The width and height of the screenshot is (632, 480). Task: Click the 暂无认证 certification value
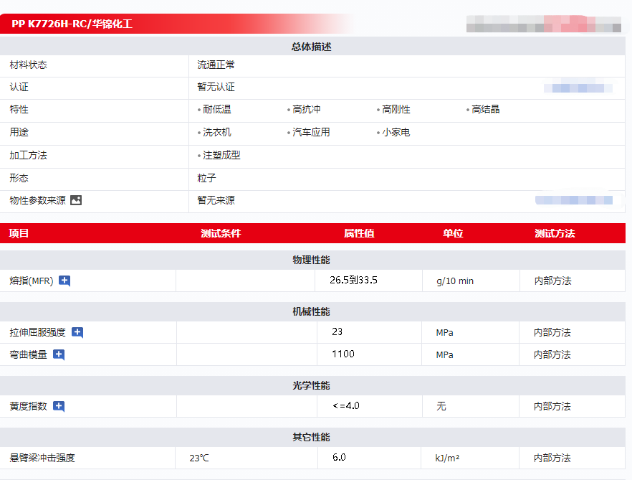216,88
